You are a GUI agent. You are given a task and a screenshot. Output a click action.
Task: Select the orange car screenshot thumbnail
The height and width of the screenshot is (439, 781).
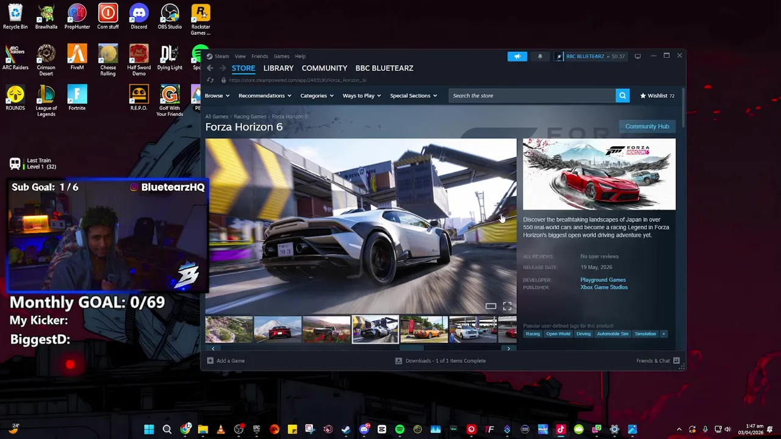[x=424, y=329]
